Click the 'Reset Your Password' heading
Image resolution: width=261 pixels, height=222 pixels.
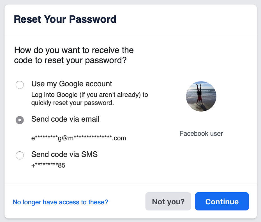pyautogui.click(x=65, y=19)
